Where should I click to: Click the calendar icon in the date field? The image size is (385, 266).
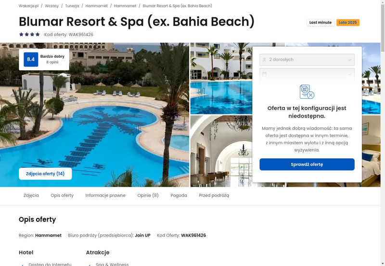click(x=264, y=74)
